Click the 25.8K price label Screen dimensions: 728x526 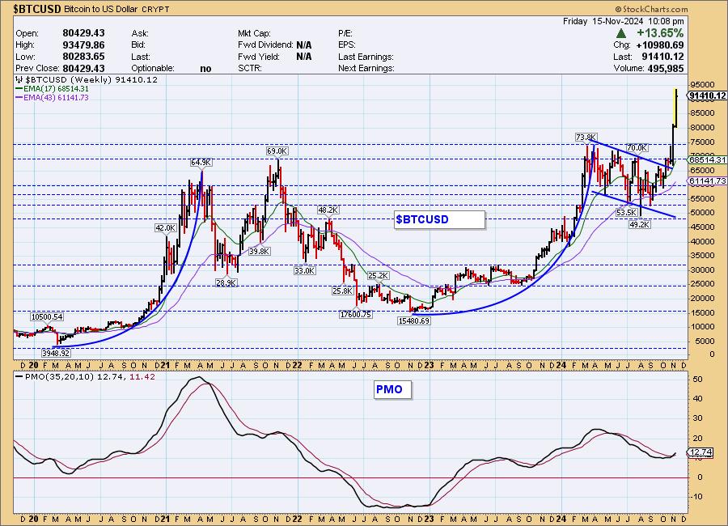click(343, 291)
